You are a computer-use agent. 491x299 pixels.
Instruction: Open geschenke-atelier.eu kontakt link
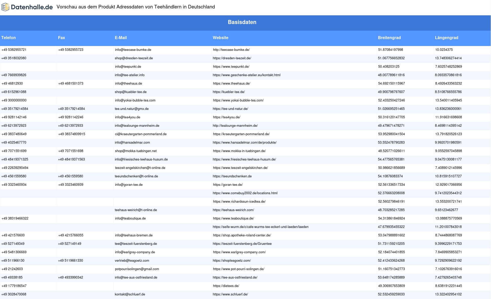(247, 75)
